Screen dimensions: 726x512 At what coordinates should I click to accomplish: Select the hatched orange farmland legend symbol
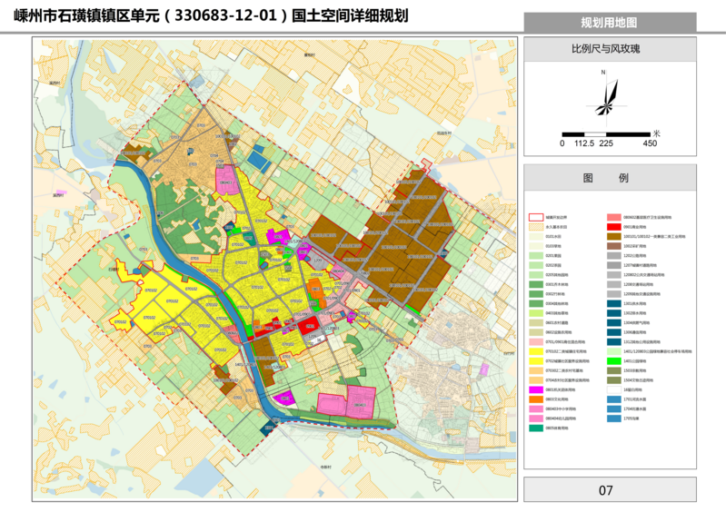[x=537, y=227]
